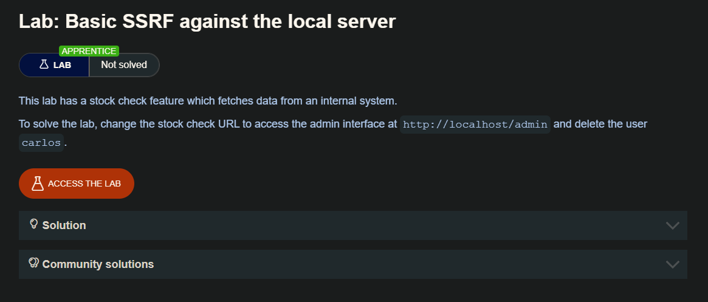Viewport: 708px width, 302px height.
Task: Click the flask icon on the orange button
Action: coord(38,184)
